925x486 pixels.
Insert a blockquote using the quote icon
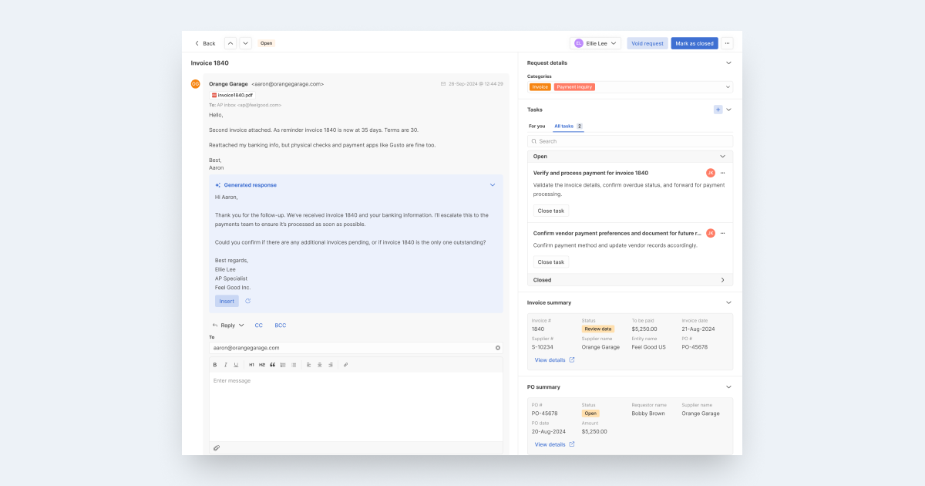[271, 364]
